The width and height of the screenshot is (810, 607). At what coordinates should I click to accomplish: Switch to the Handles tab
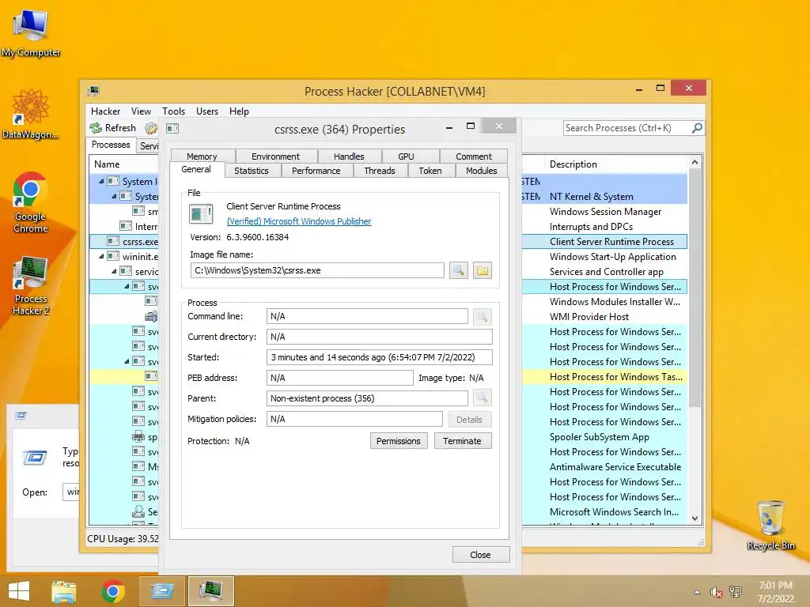tap(349, 156)
